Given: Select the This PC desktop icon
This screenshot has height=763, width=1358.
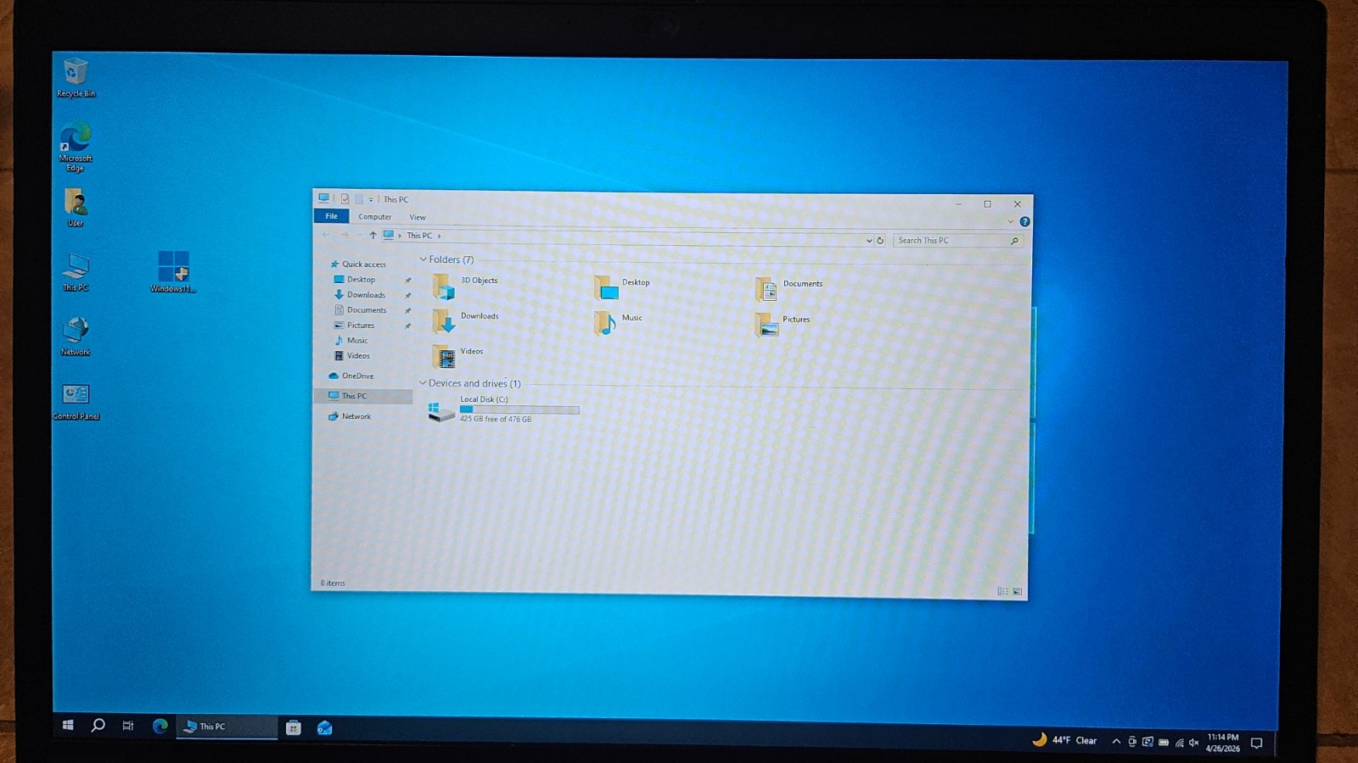Looking at the screenshot, I should 76,271.
